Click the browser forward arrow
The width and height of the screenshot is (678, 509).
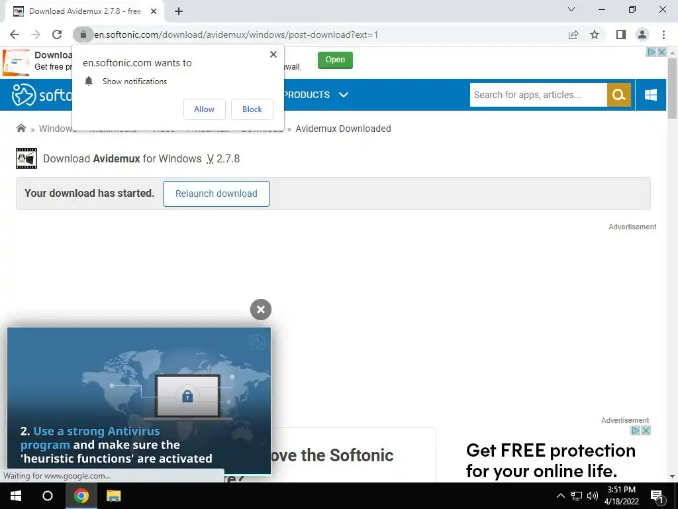36,34
